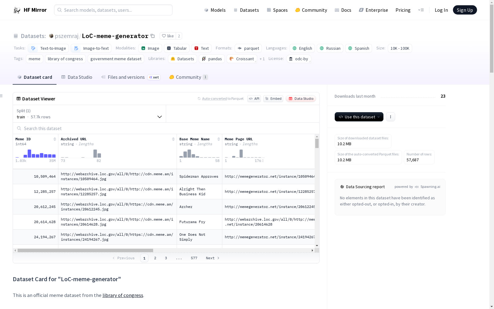This screenshot has height=309, width=494.
Task: Open the API button in Dataset Viewer
Action: 254,99
